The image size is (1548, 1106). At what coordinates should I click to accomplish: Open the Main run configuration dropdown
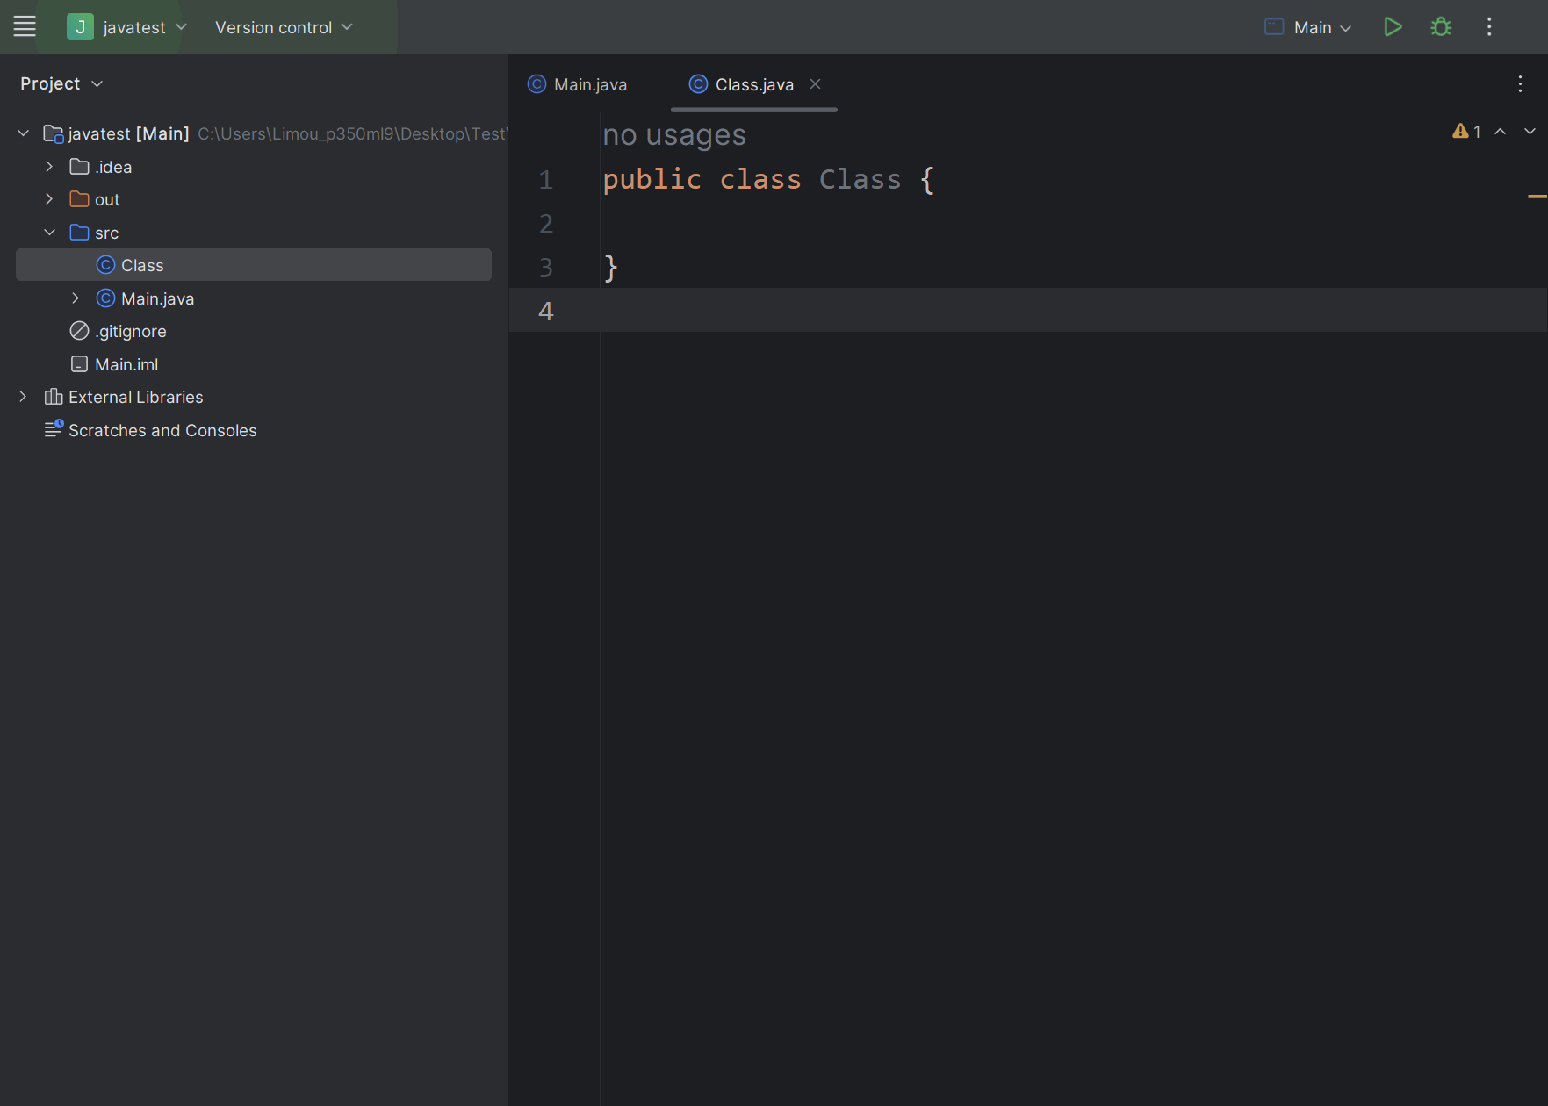1312,27
